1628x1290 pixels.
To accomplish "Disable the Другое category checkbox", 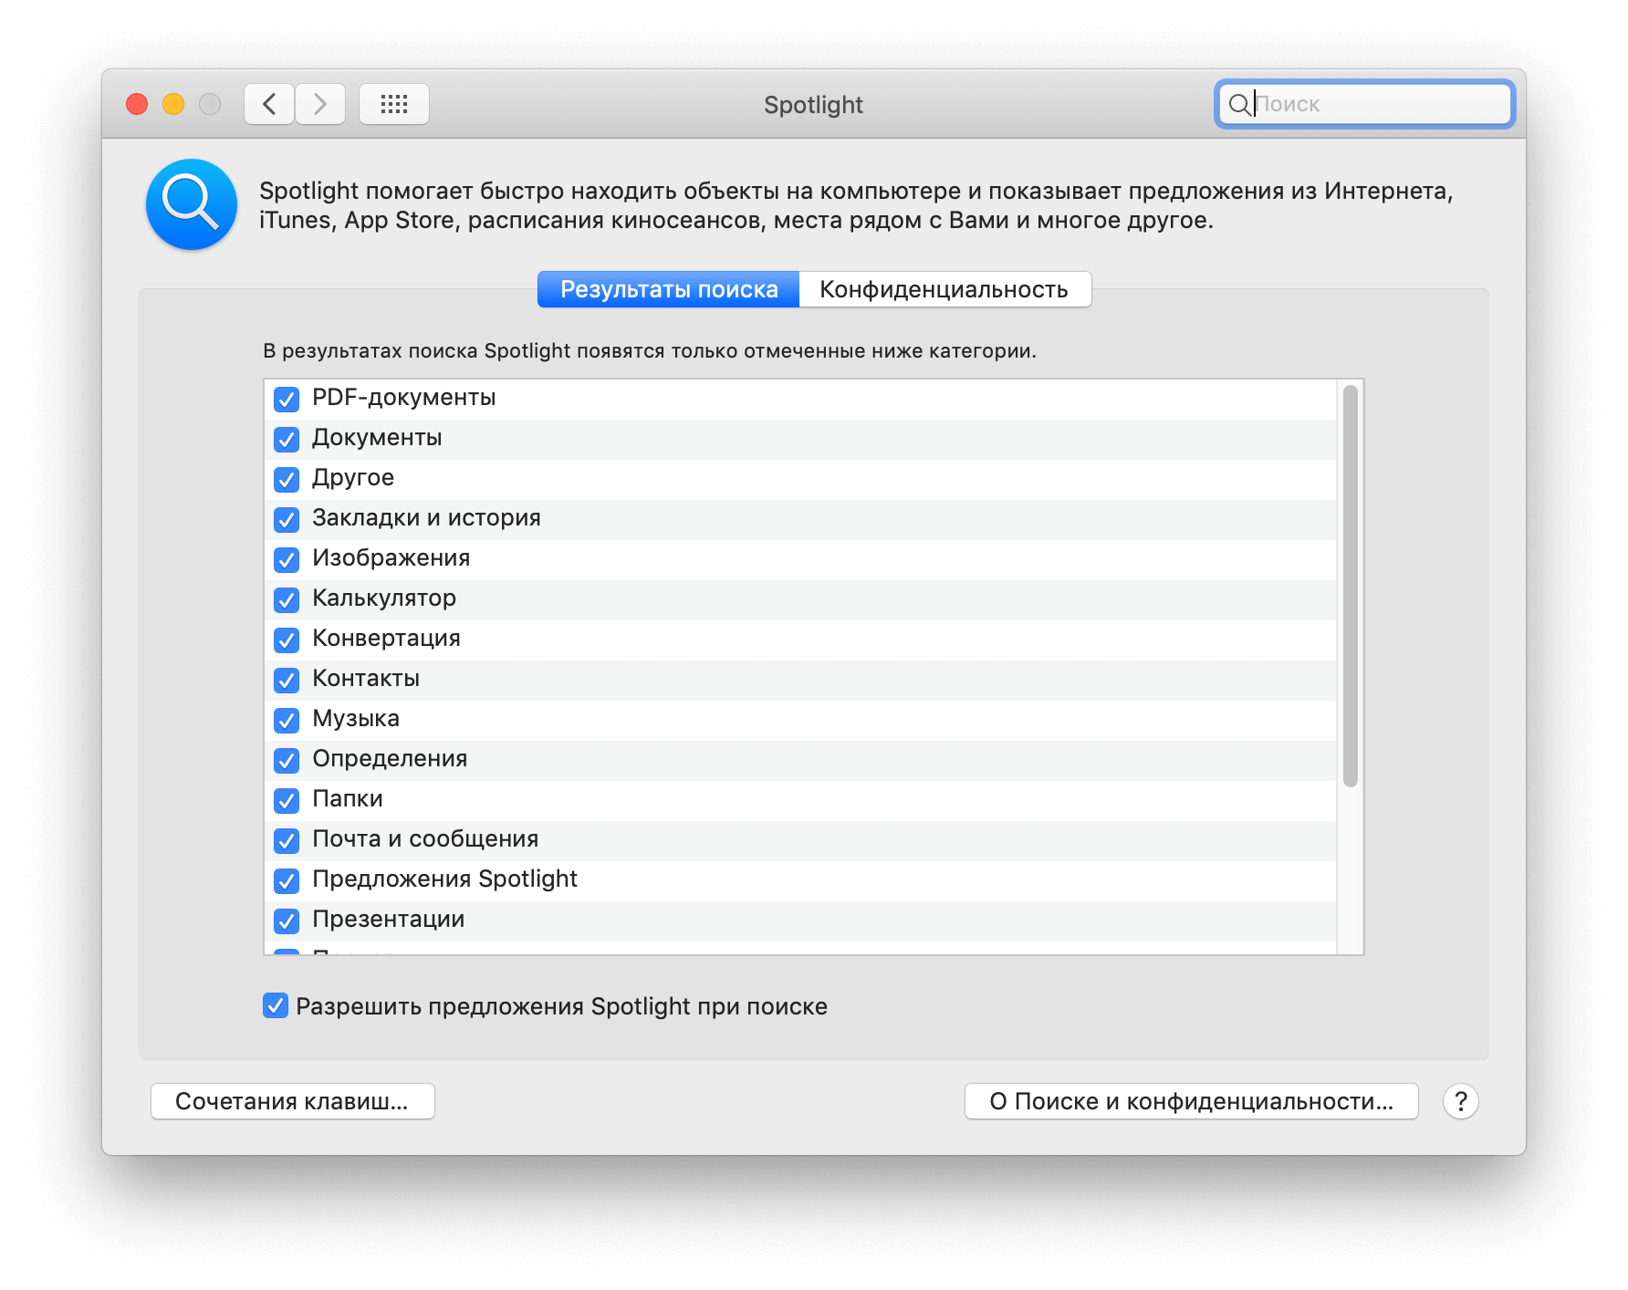I will [287, 479].
